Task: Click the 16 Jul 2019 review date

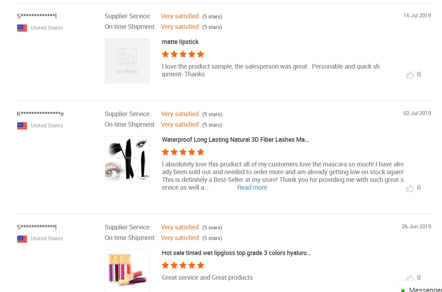Action: click(x=417, y=15)
